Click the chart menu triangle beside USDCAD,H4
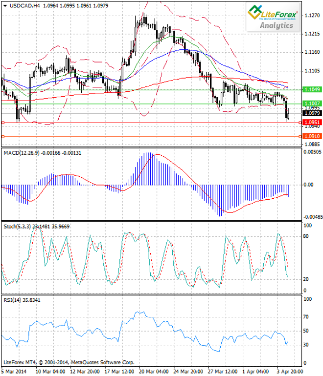 (x=5, y=6)
